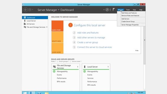Click the Local Server sidebar icon
Viewport: 167px width, 94px height.
tap(25, 21)
